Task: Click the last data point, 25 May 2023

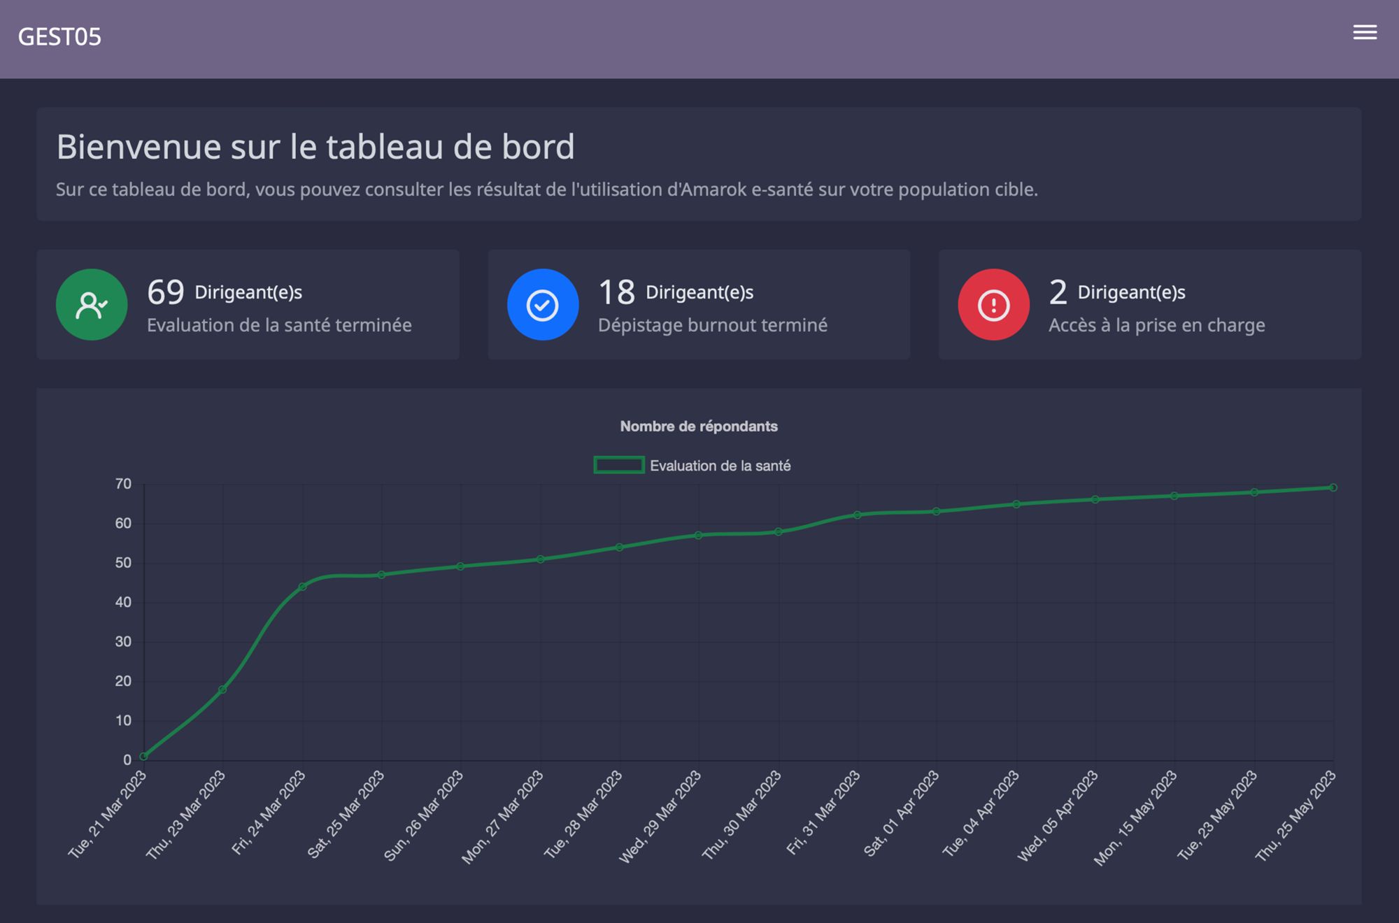Action: (x=1333, y=487)
